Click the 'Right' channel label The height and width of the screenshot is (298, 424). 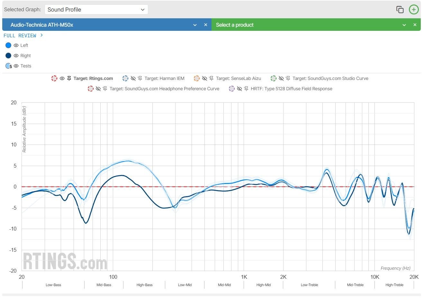25,56
